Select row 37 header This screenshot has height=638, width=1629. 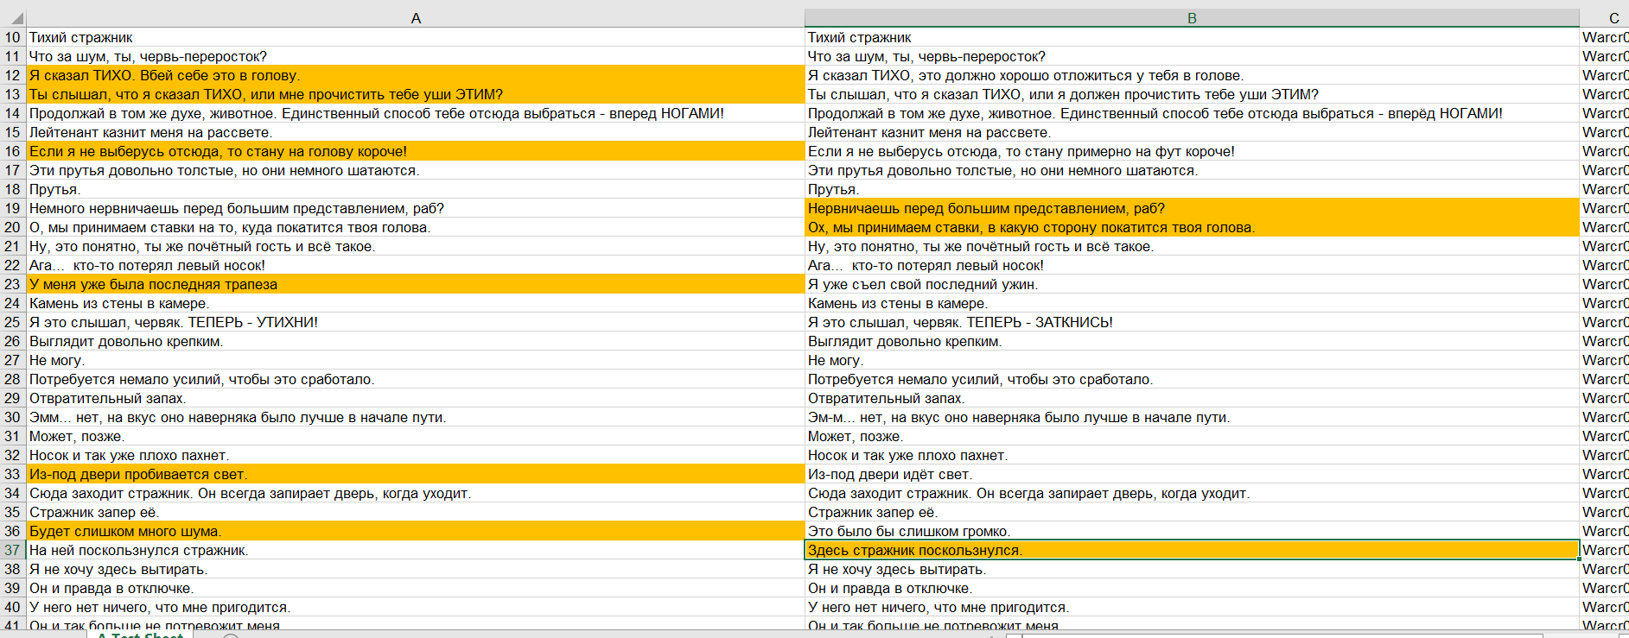13,550
